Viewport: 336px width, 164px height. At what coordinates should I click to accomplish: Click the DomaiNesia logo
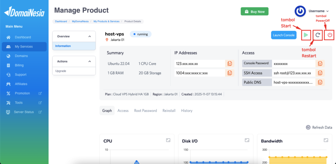click(24, 11)
